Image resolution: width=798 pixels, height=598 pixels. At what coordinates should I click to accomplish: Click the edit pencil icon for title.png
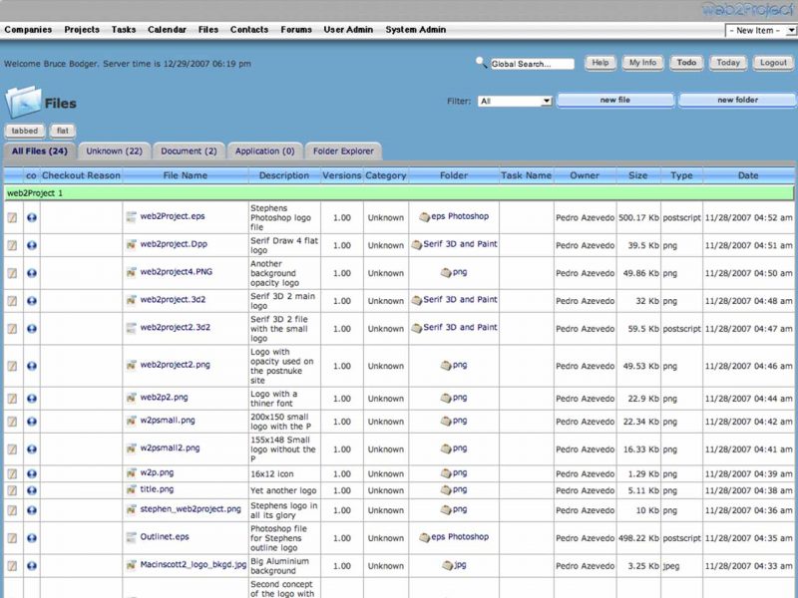(x=13, y=489)
